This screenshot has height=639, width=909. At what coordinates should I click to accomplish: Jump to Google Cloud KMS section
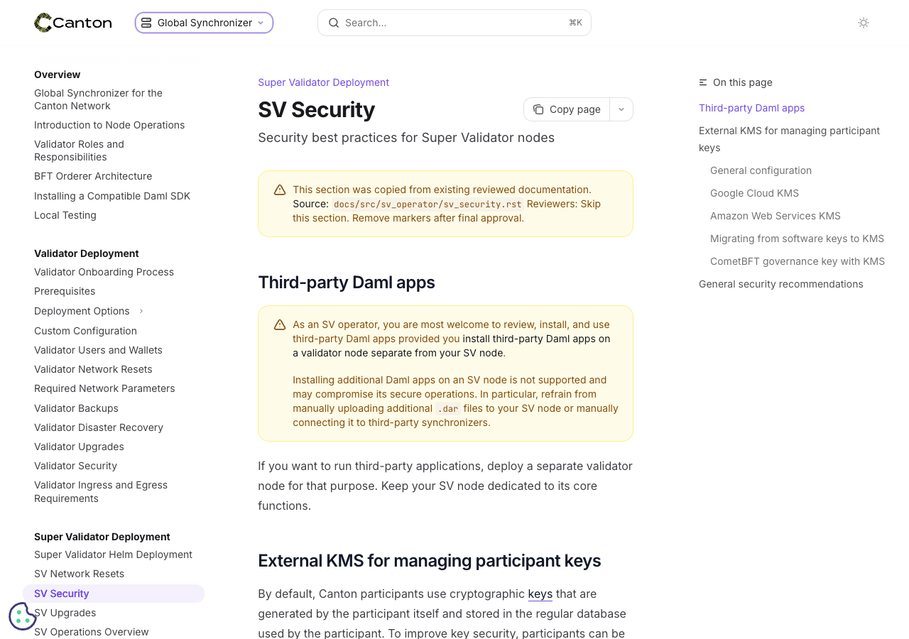point(754,193)
